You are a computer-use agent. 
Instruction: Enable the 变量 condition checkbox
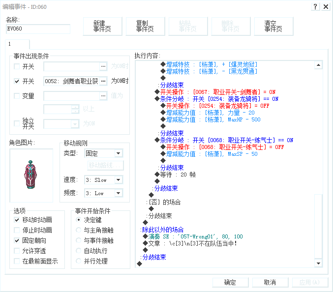(x=17, y=96)
